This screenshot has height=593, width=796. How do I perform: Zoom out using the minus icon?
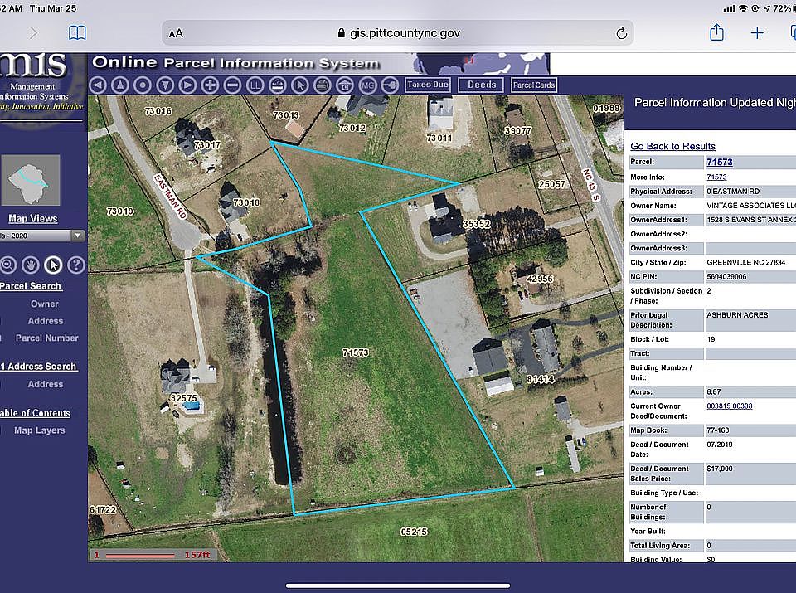tap(232, 85)
